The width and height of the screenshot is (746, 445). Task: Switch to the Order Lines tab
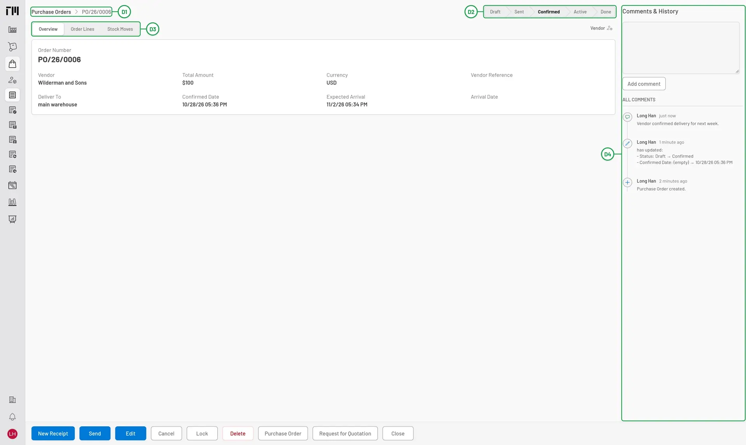(x=82, y=29)
